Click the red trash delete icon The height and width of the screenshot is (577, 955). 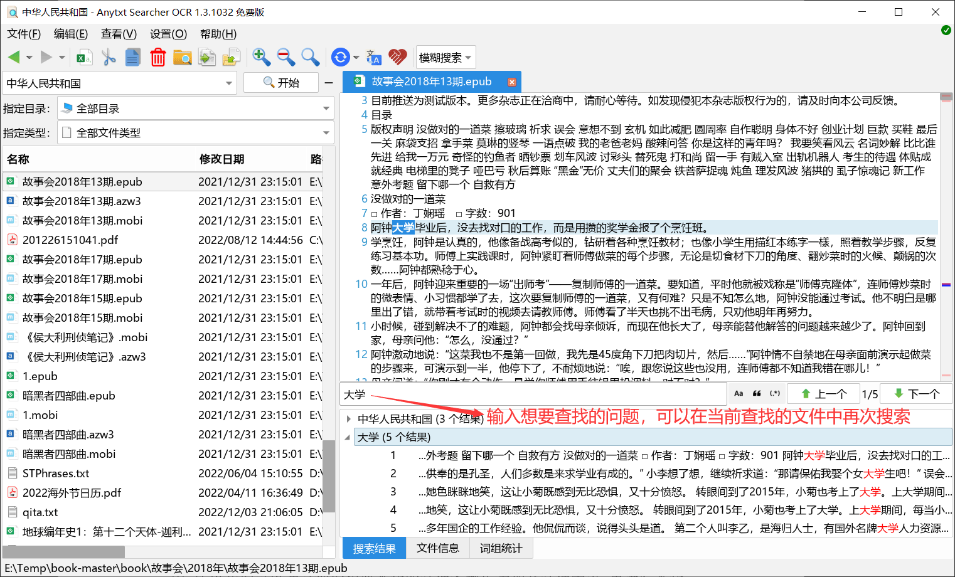158,58
